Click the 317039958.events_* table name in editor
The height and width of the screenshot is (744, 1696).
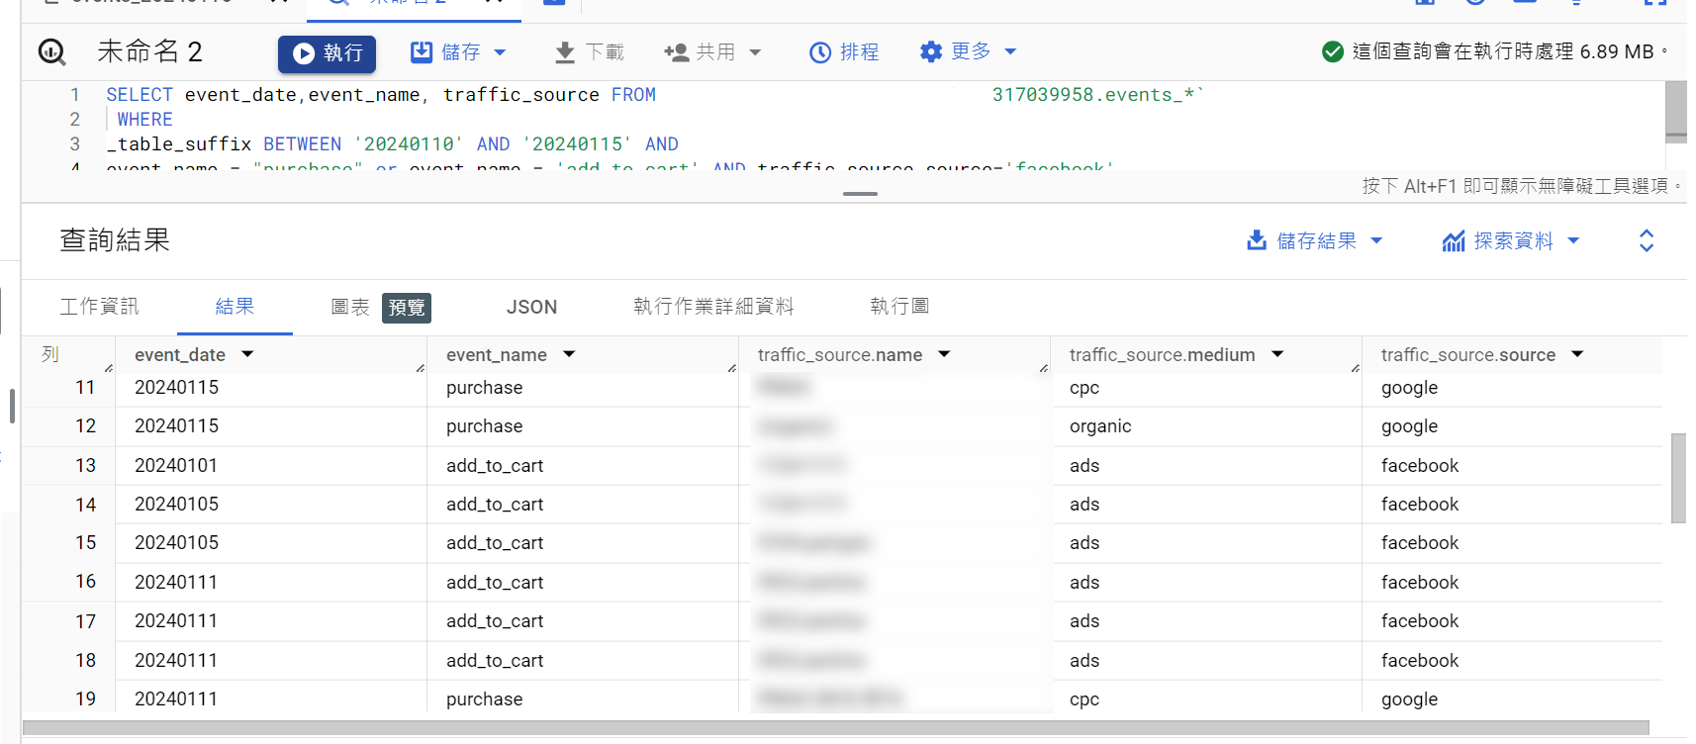pos(1098,95)
